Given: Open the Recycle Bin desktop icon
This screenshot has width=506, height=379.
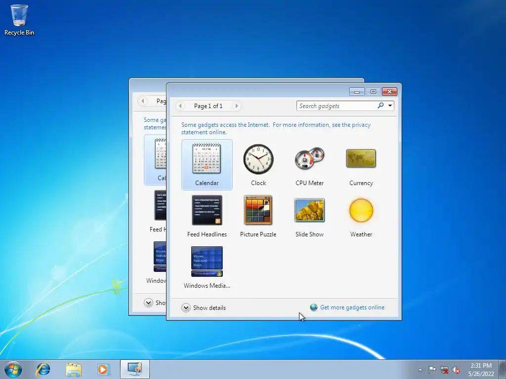Looking at the screenshot, I should [19, 20].
